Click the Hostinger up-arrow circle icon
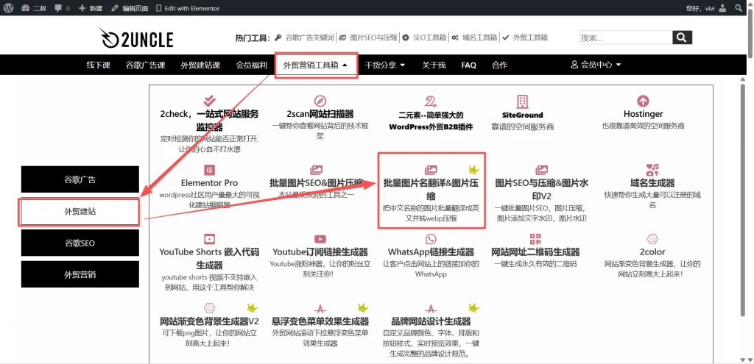The image size is (754, 364). point(643,101)
